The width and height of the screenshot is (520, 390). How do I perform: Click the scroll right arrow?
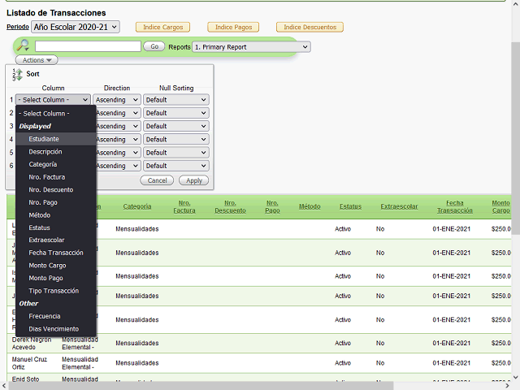[507, 386]
